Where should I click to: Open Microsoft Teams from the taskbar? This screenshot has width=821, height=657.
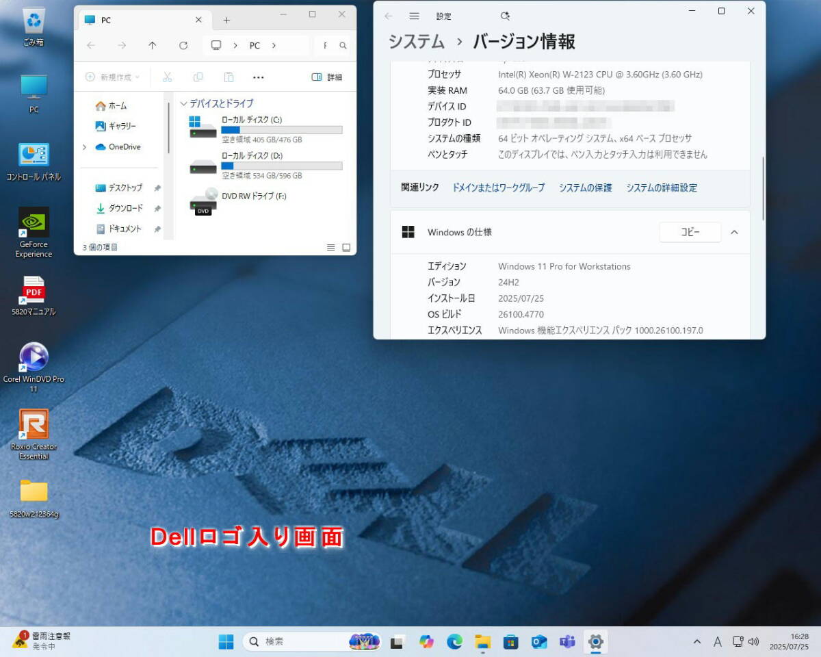567,641
